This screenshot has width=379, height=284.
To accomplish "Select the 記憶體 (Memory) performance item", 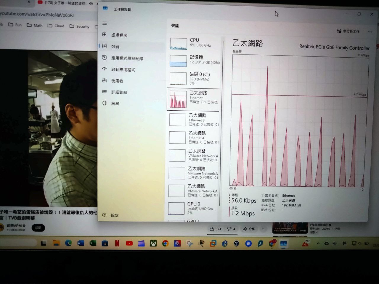I will pos(194,60).
